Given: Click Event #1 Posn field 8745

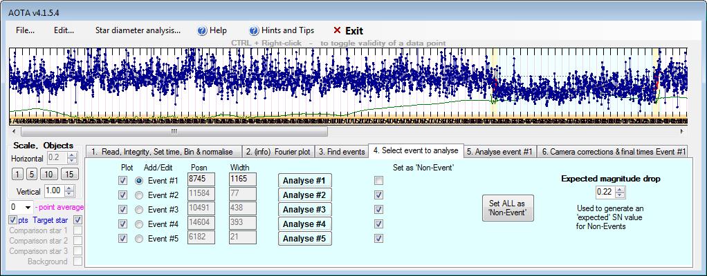Looking at the screenshot, I should point(201,180).
